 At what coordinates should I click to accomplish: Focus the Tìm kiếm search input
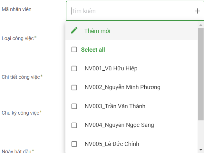[129, 11]
